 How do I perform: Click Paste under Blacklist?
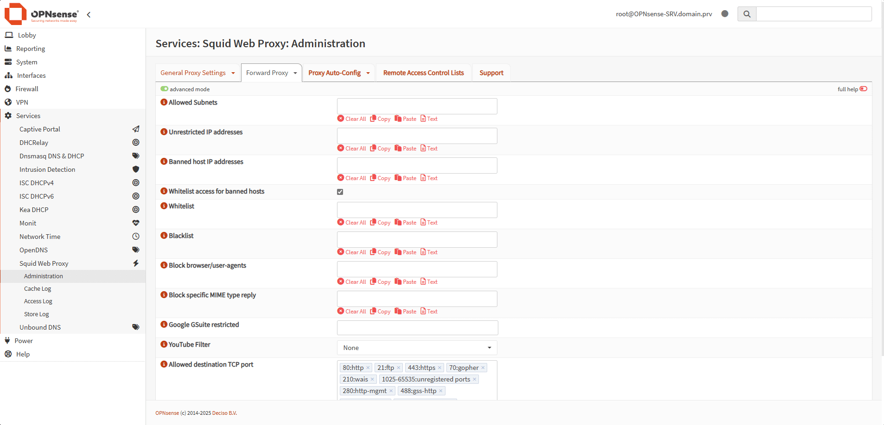point(406,252)
